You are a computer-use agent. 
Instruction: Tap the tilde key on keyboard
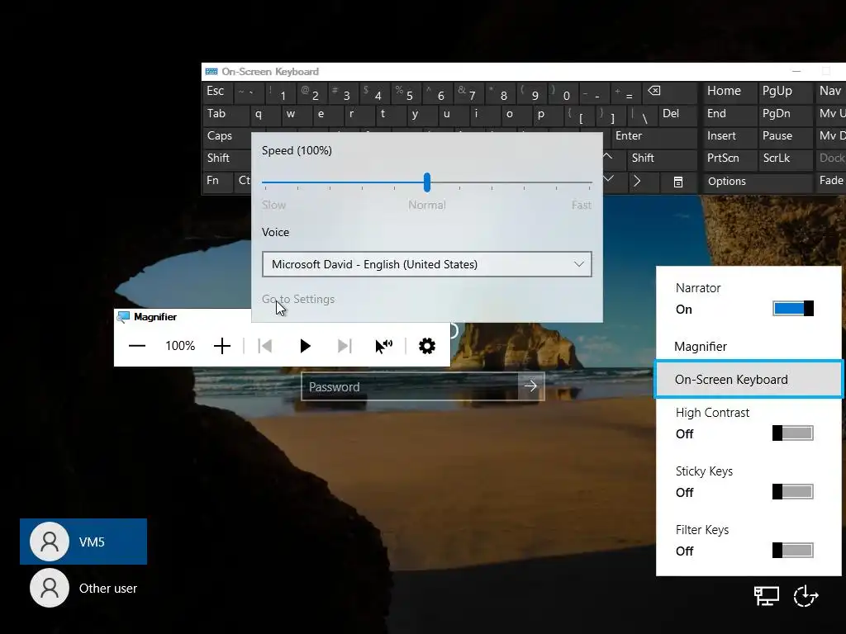[249, 92]
